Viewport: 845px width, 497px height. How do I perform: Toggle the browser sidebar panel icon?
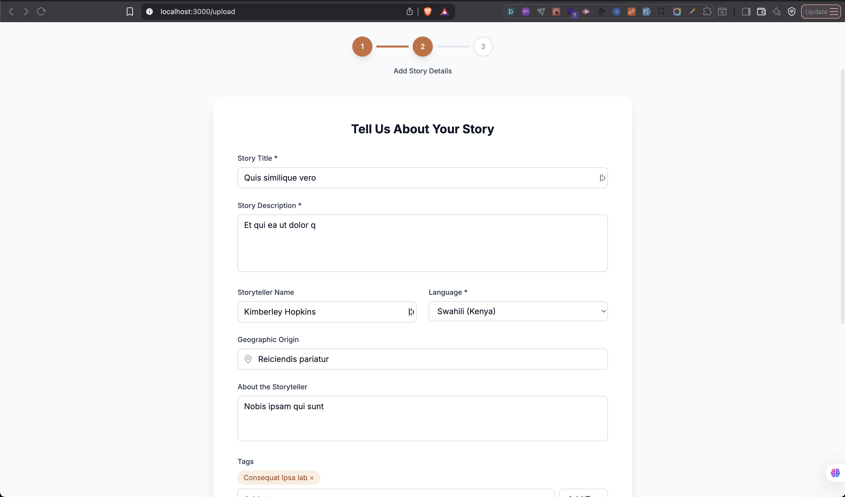click(x=746, y=12)
